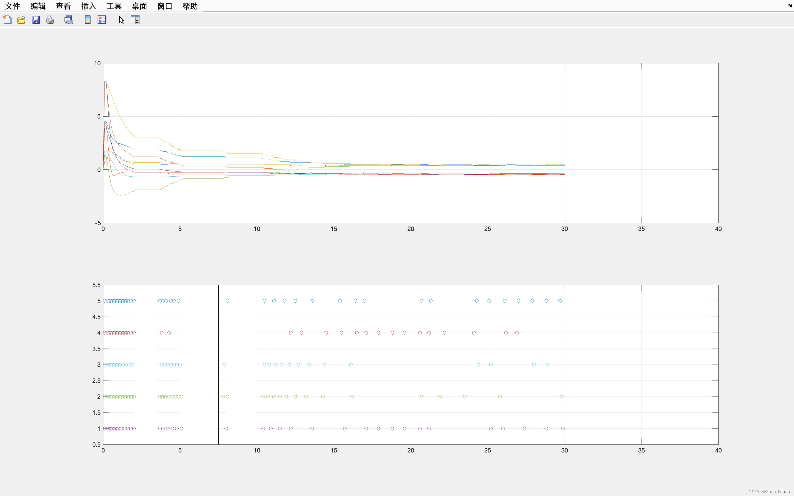Insert a colorbar using toolbar icon

(88, 20)
